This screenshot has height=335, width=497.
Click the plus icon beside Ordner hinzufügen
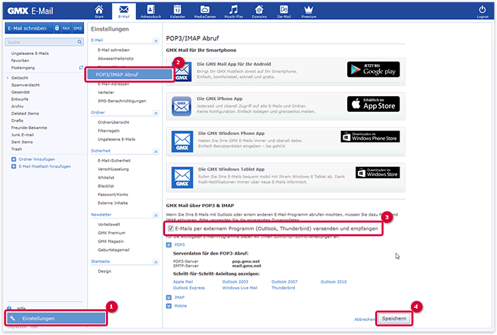click(x=14, y=160)
